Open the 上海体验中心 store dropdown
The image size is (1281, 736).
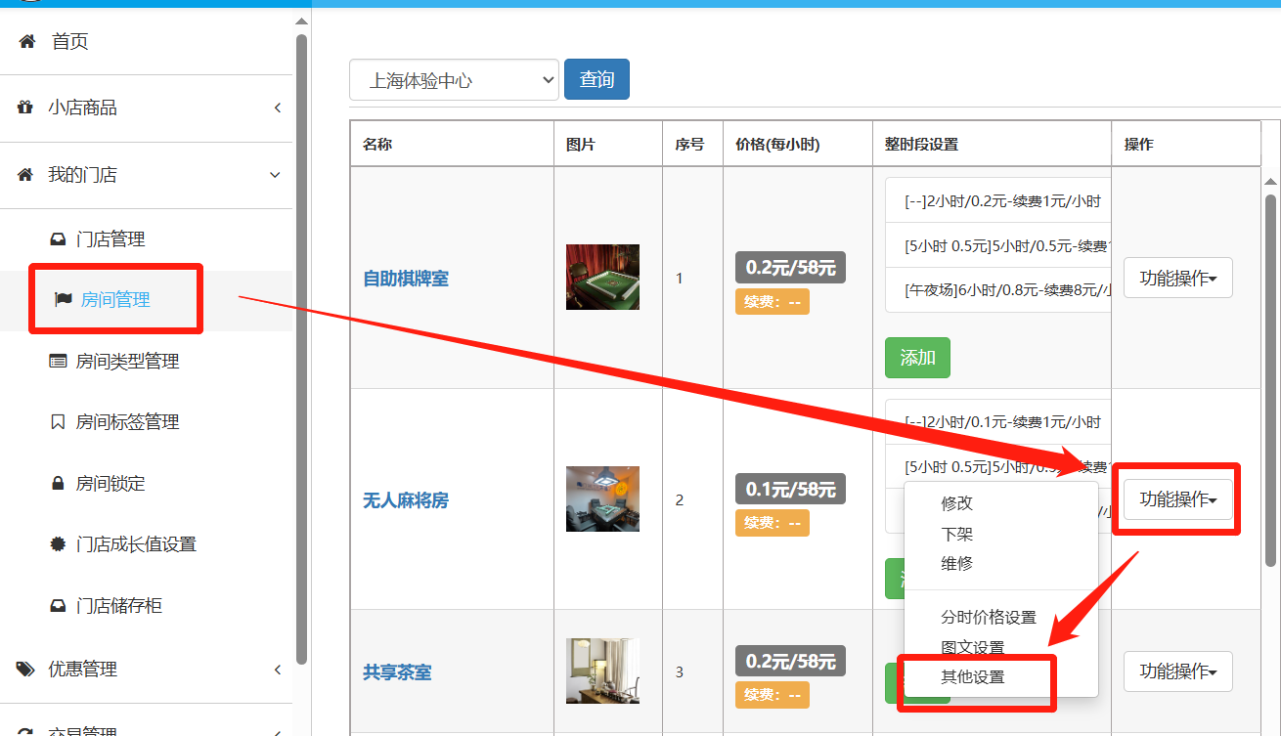coord(454,80)
